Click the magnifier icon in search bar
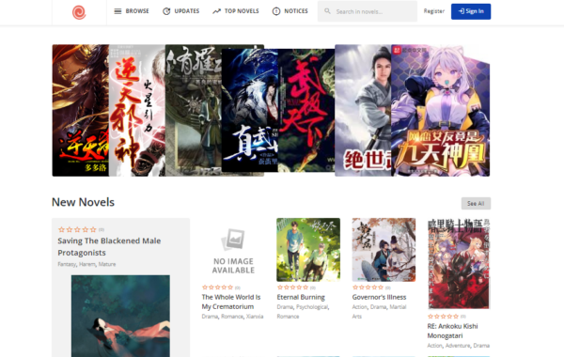564x357 pixels. click(327, 11)
